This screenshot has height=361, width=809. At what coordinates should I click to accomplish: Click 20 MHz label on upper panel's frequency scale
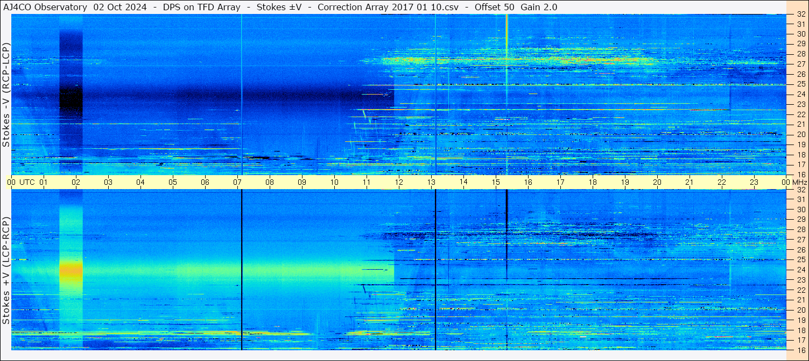pyautogui.click(x=800, y=134)
